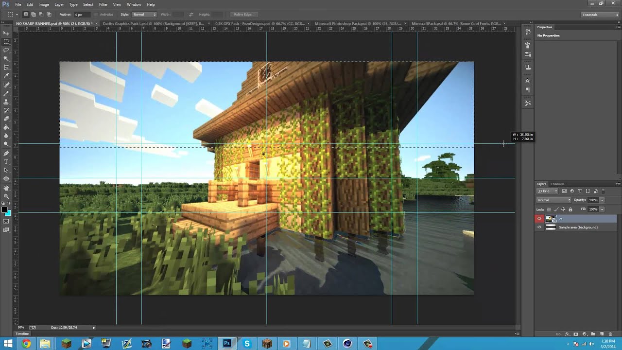This screenshot has height=350, width=622.
Task: Select the History Brush tool
Action: [6, 110]
